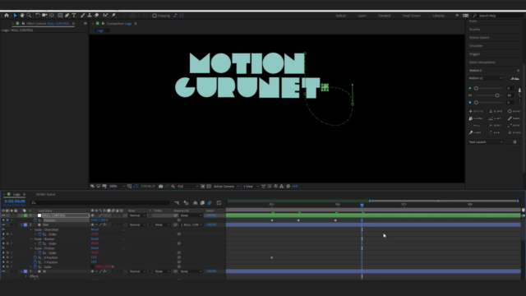The height and width of the screenshot is (296, 526).
Task: Open the Graph Editor in timeline
Action: (x=219, y=203)
